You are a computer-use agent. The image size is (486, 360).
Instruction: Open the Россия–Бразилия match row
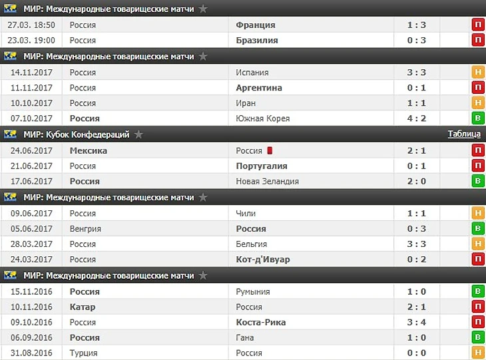[243, 41]
